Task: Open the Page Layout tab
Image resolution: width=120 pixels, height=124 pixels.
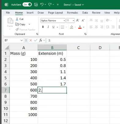Action: pyautogui.click(x=55, y=13)
